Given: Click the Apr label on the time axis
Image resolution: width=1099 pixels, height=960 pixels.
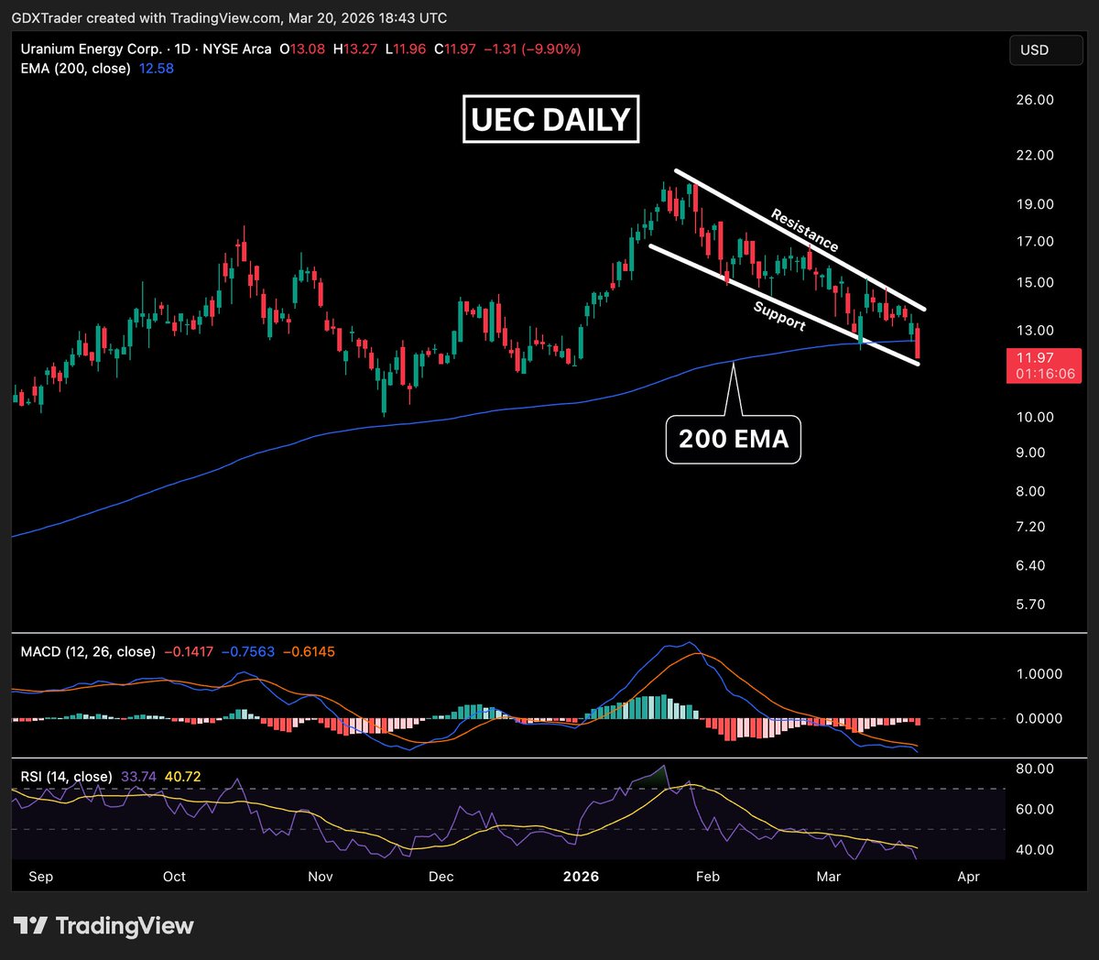Looking at the screenshot, I should pyautogui.click(x=968, y=877).
